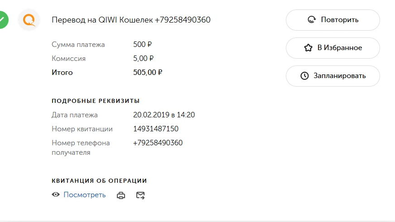This screenshot has width=395, height=222.
Task: Click the Квитанция об операции heading
Action: click(x=99, y=180)
